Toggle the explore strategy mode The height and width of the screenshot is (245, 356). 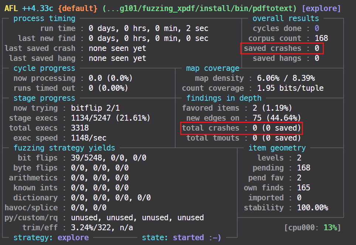coord(73,237)
